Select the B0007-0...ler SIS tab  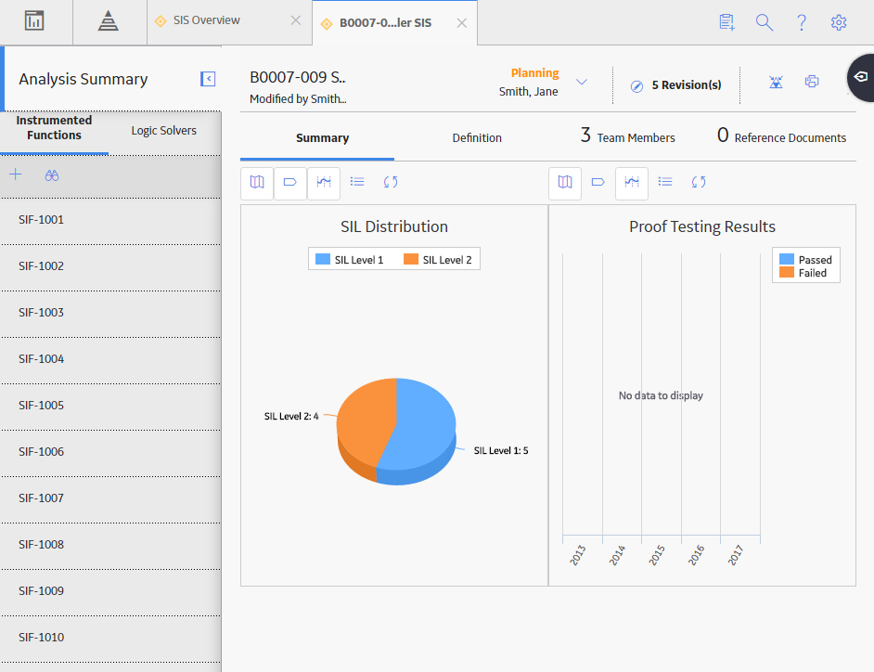(x=385, y=23)
